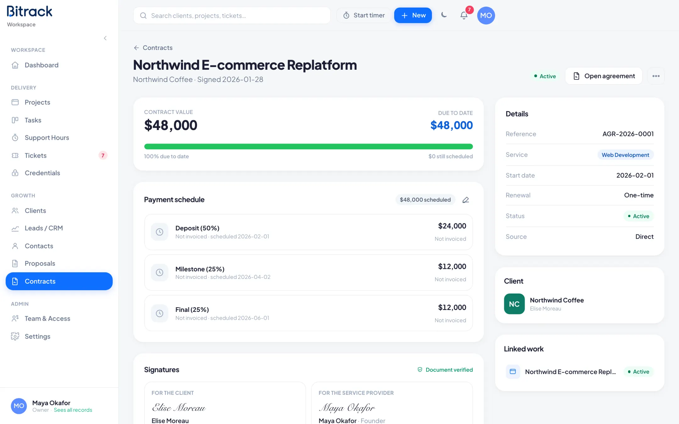The height and width of the screenshot is (424, 679).
Task: Collapse the sidebar with chevron
Action: (x=105, y=38)
